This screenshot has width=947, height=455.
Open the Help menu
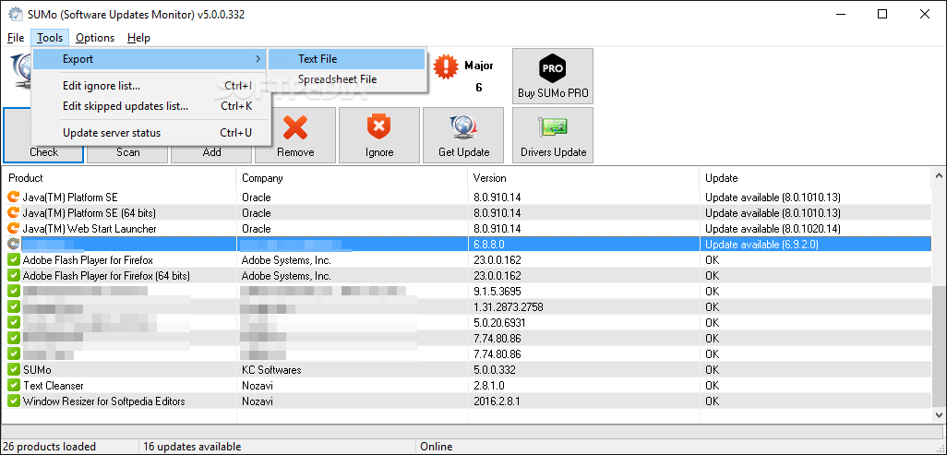tap(138, 38)
